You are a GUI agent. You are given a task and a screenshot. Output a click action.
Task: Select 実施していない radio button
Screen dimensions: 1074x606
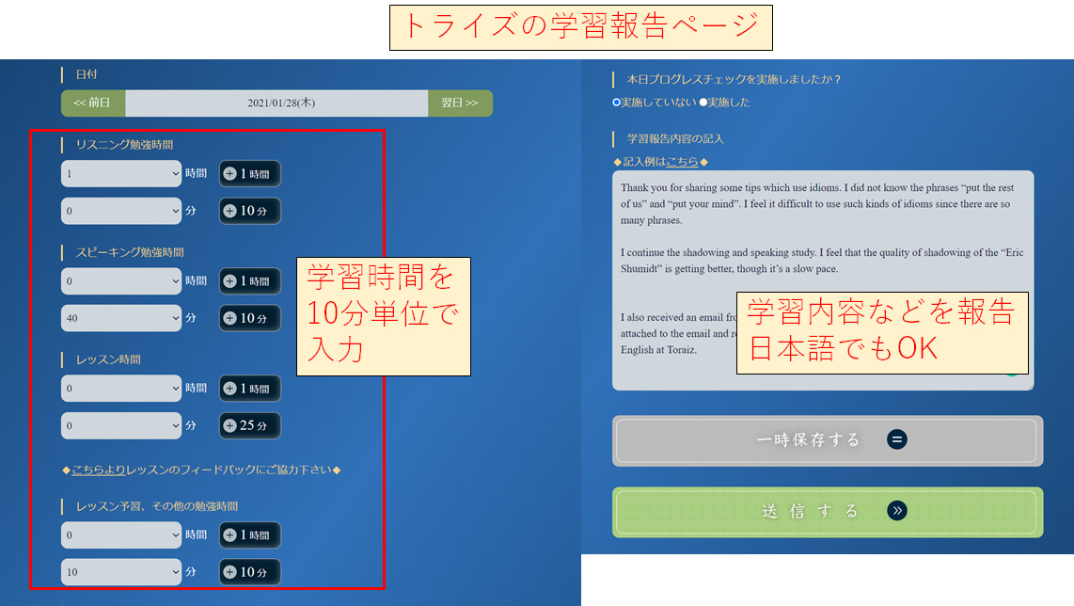tap(616, 103)
